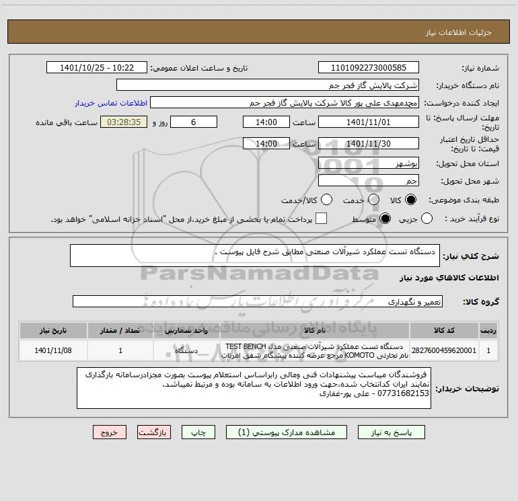Image resolution: width=518 pixels, height=501 pixels.
Task: Click the response deadline date 1401/11/01
Action: pyautogui.click(x=369, y=122)
